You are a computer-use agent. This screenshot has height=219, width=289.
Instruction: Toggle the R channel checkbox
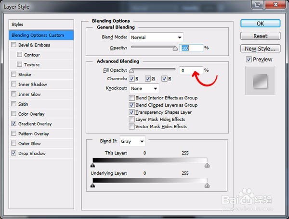click(x=131, y=79)
